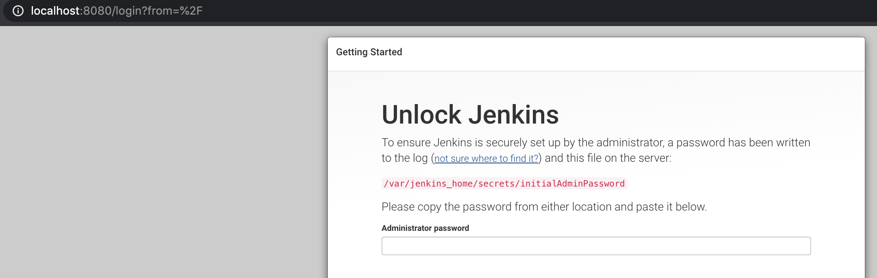
Task: Select the 'Unlock Jenkins' page heading
Action: tap(470, 115)
